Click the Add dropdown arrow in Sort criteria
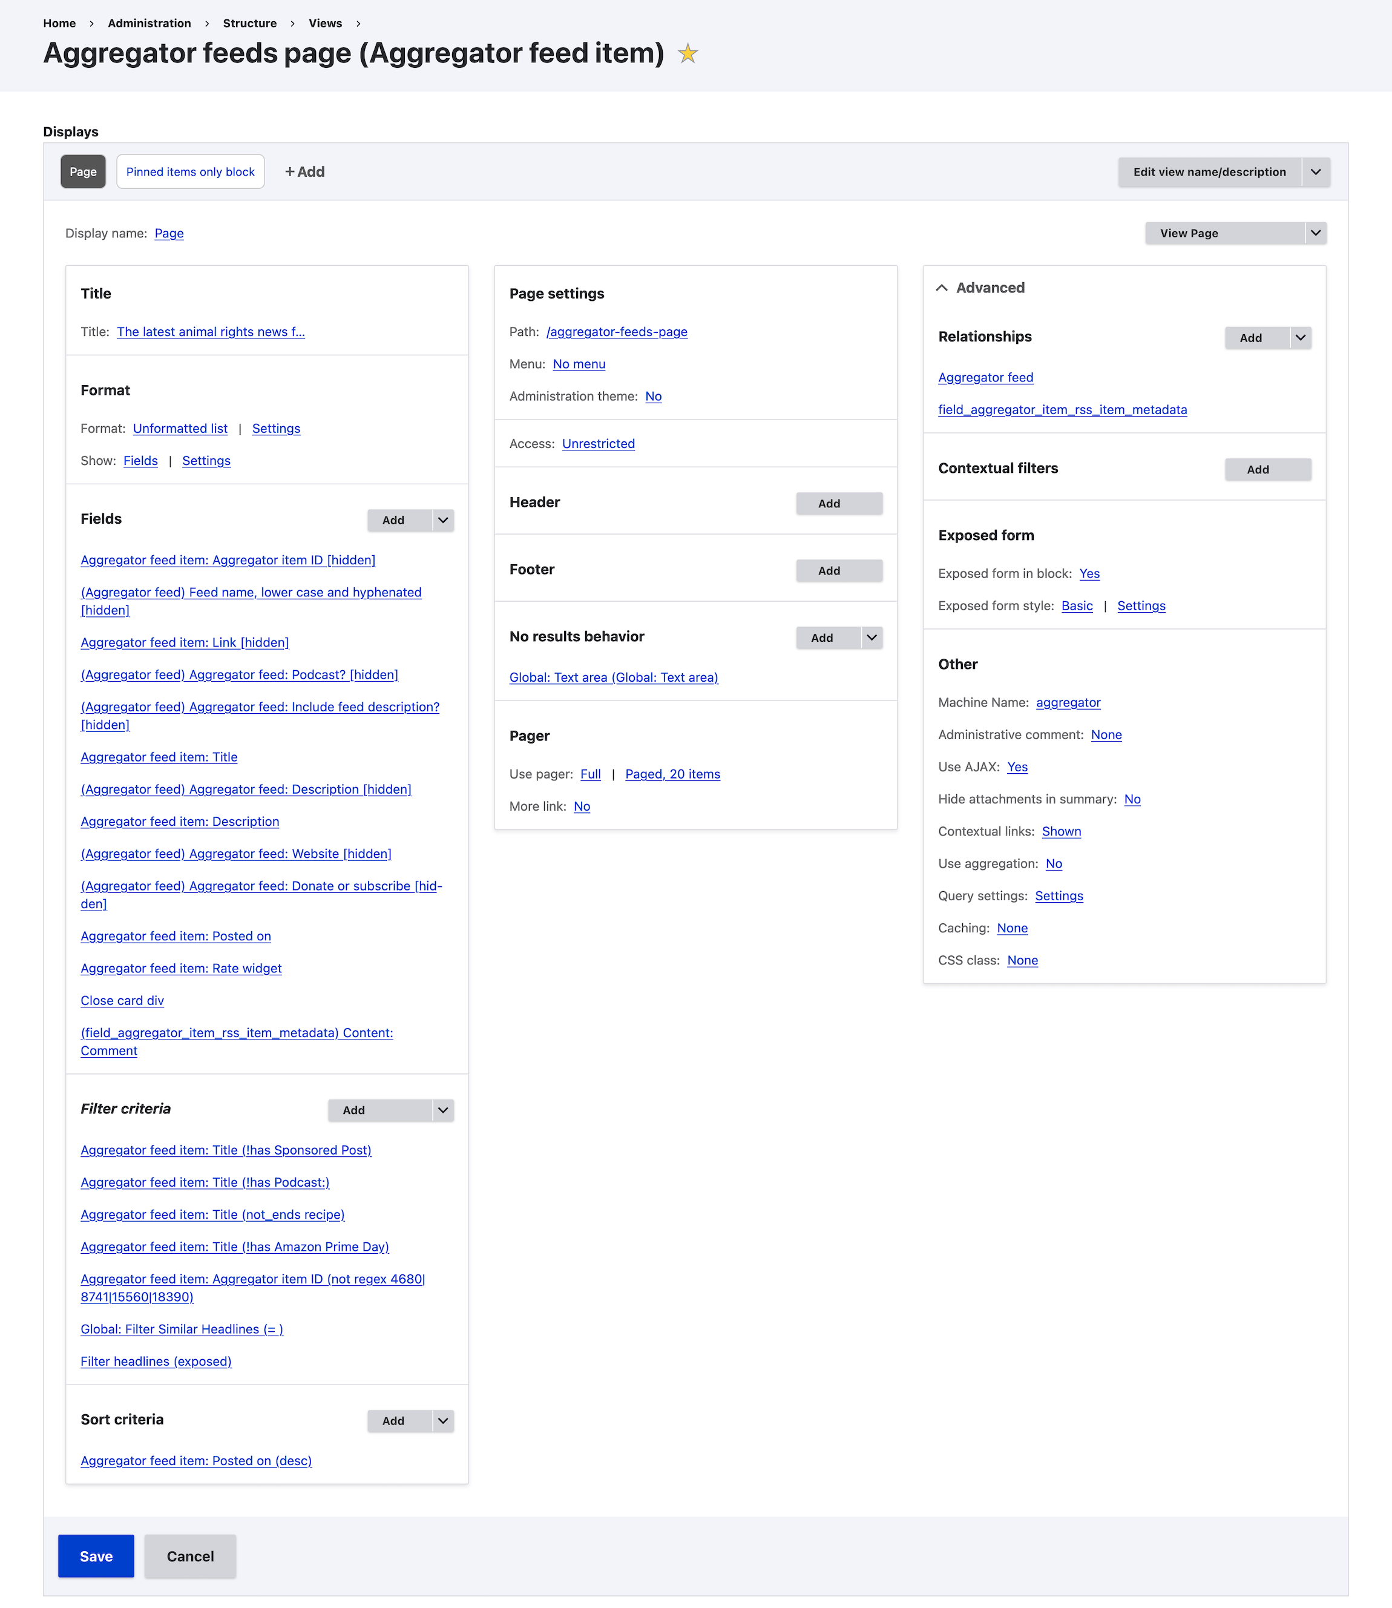 click(442, 1419)
